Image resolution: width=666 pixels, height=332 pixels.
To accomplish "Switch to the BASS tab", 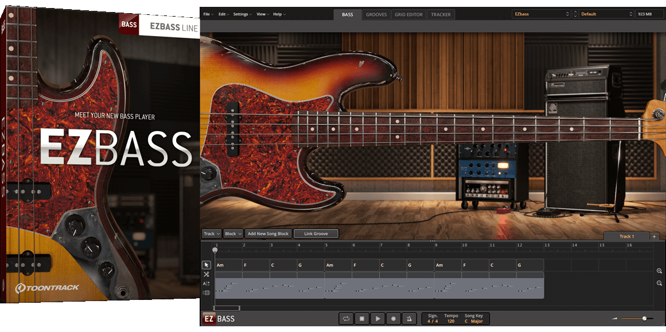I will pos(348,14).
